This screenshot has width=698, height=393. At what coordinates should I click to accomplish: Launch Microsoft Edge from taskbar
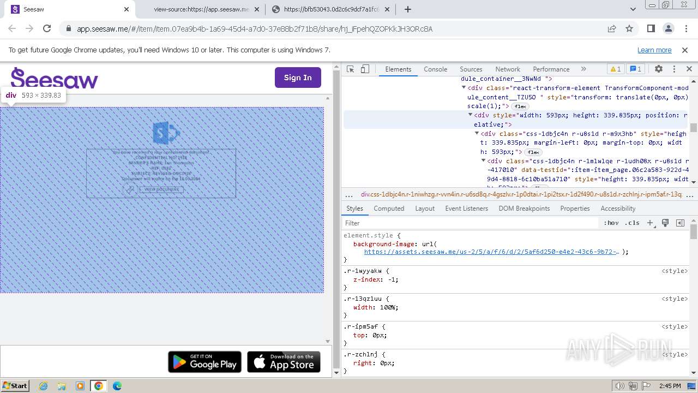[x=117, y=386]
